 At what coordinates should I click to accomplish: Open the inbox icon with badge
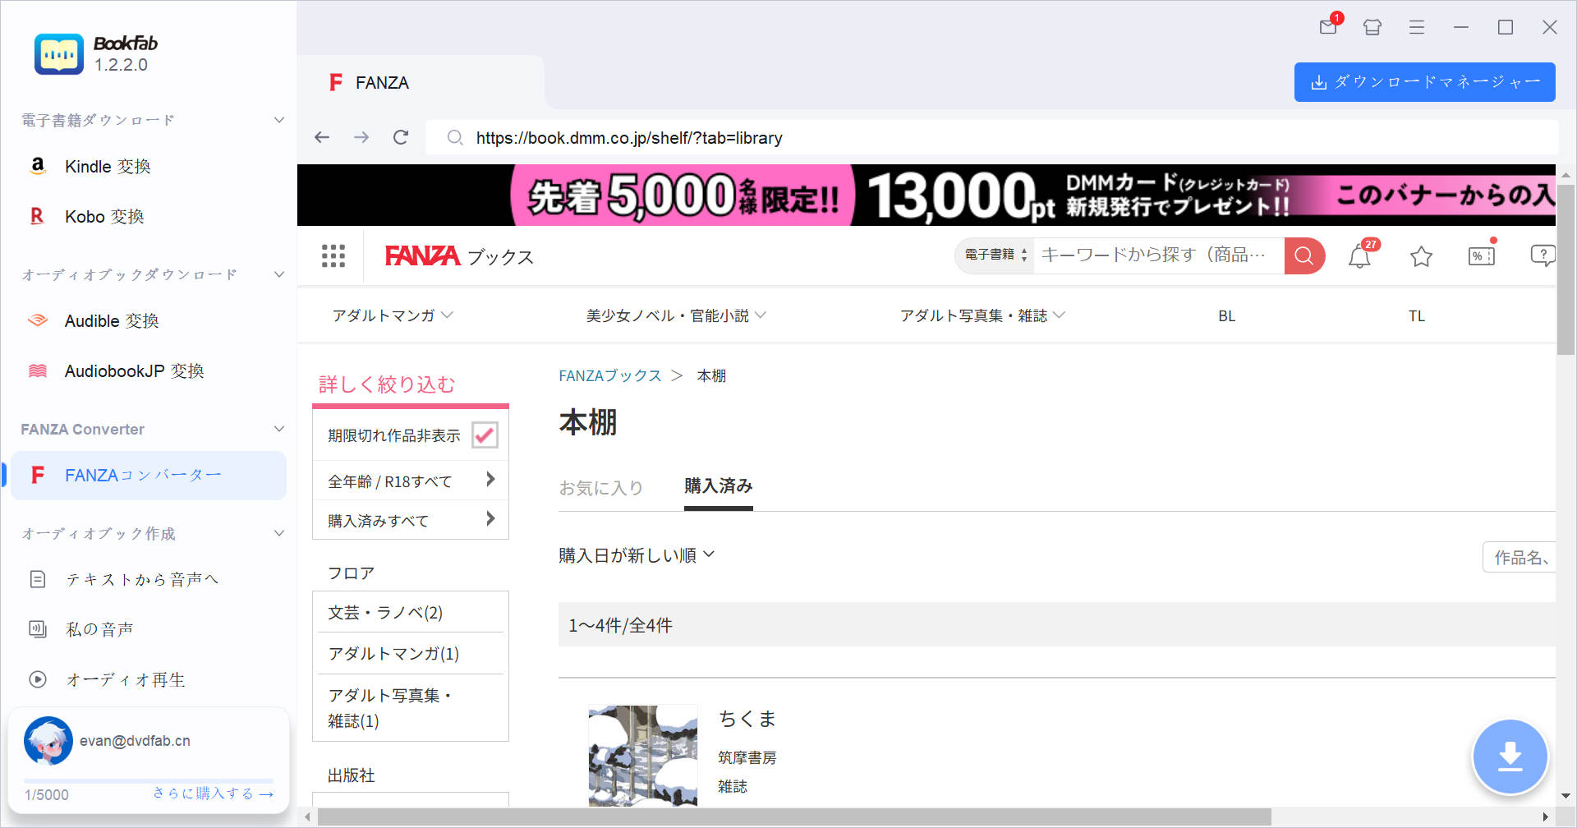pos(1327,27)
